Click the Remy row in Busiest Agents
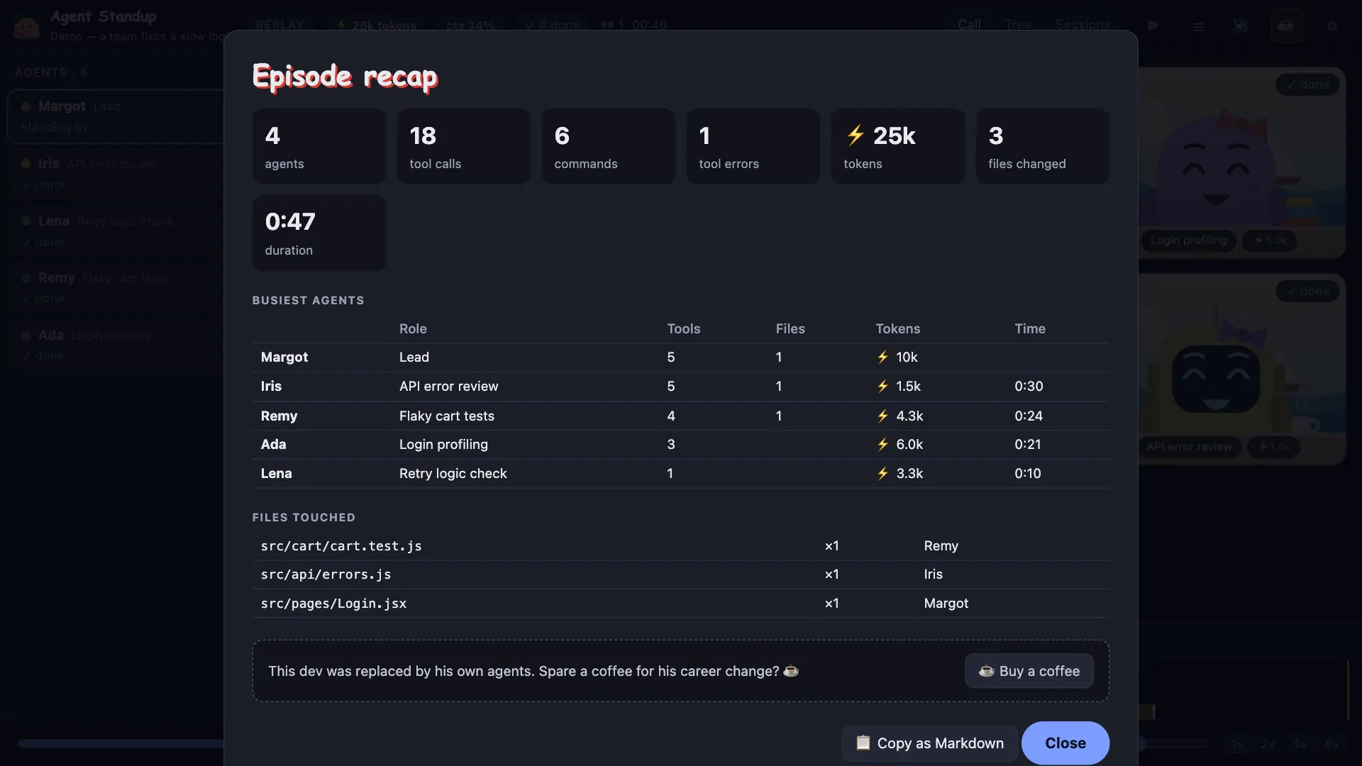The height and width of the screenshot is (766, 1362). pyautogui.click(x=681, y=416)
